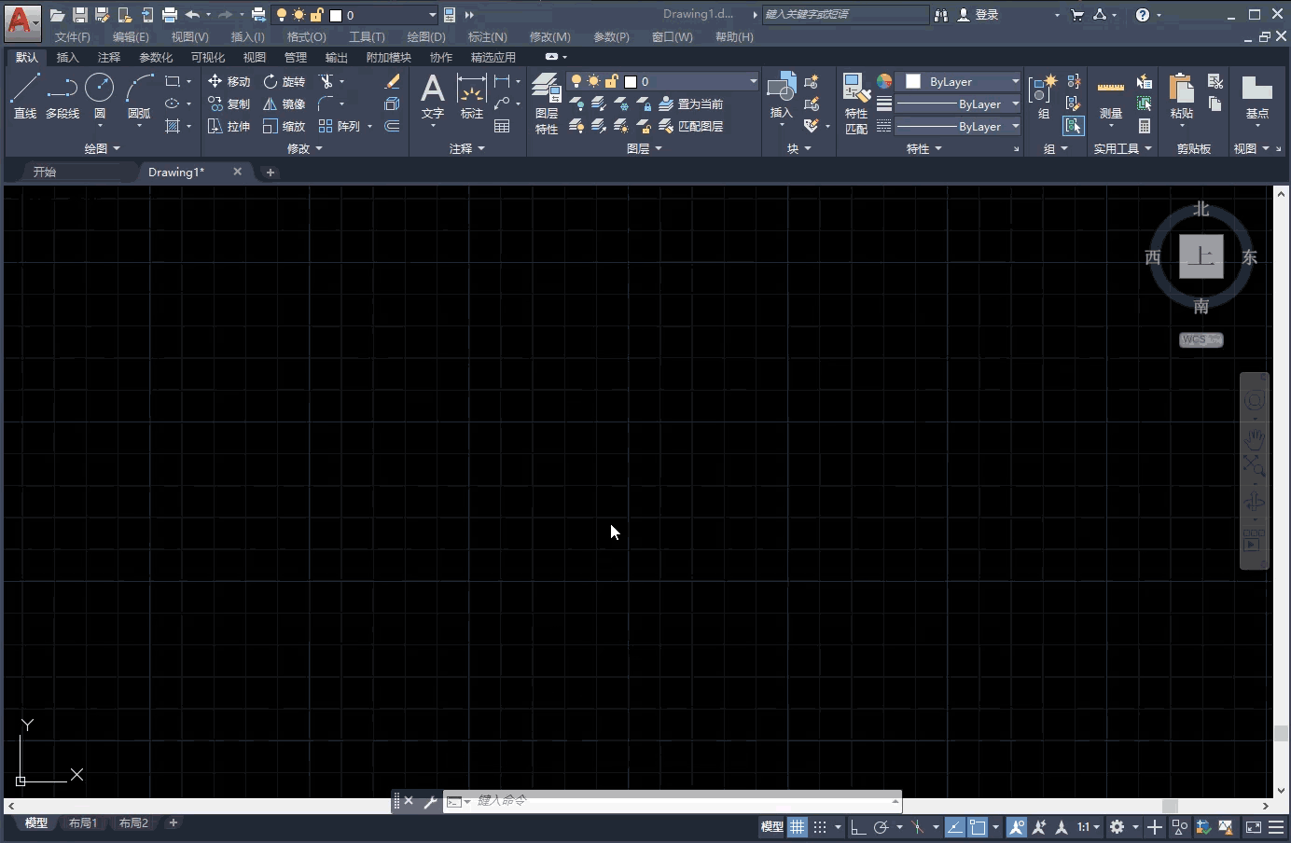Toggle object snap in the status bar
Image resolution: width=1291 pixels, height=843 pixels.
pos(919,827)
